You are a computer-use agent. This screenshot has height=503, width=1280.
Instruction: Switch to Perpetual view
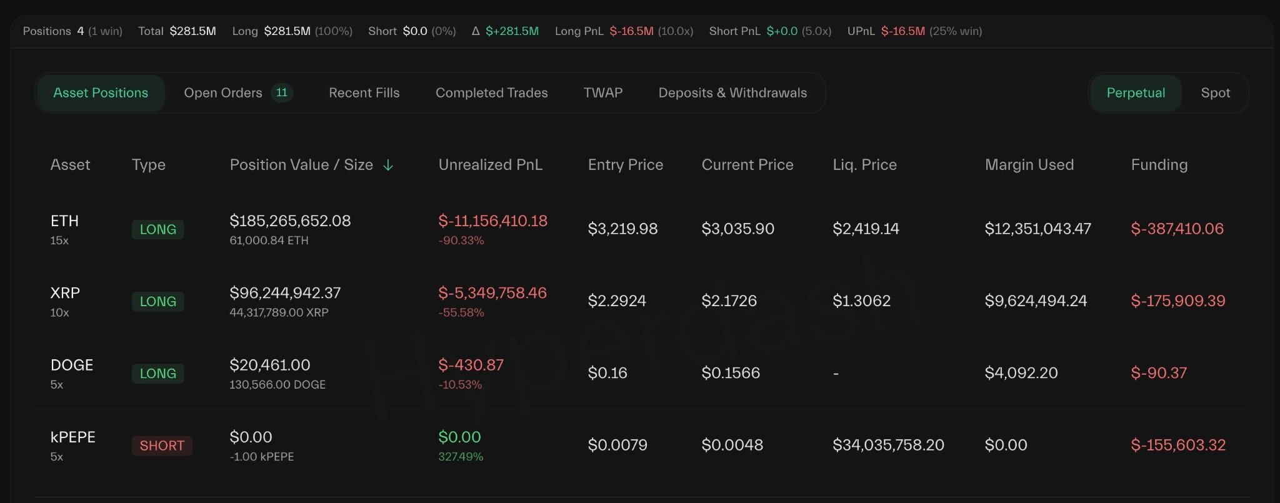click(x=1135, y=92)
